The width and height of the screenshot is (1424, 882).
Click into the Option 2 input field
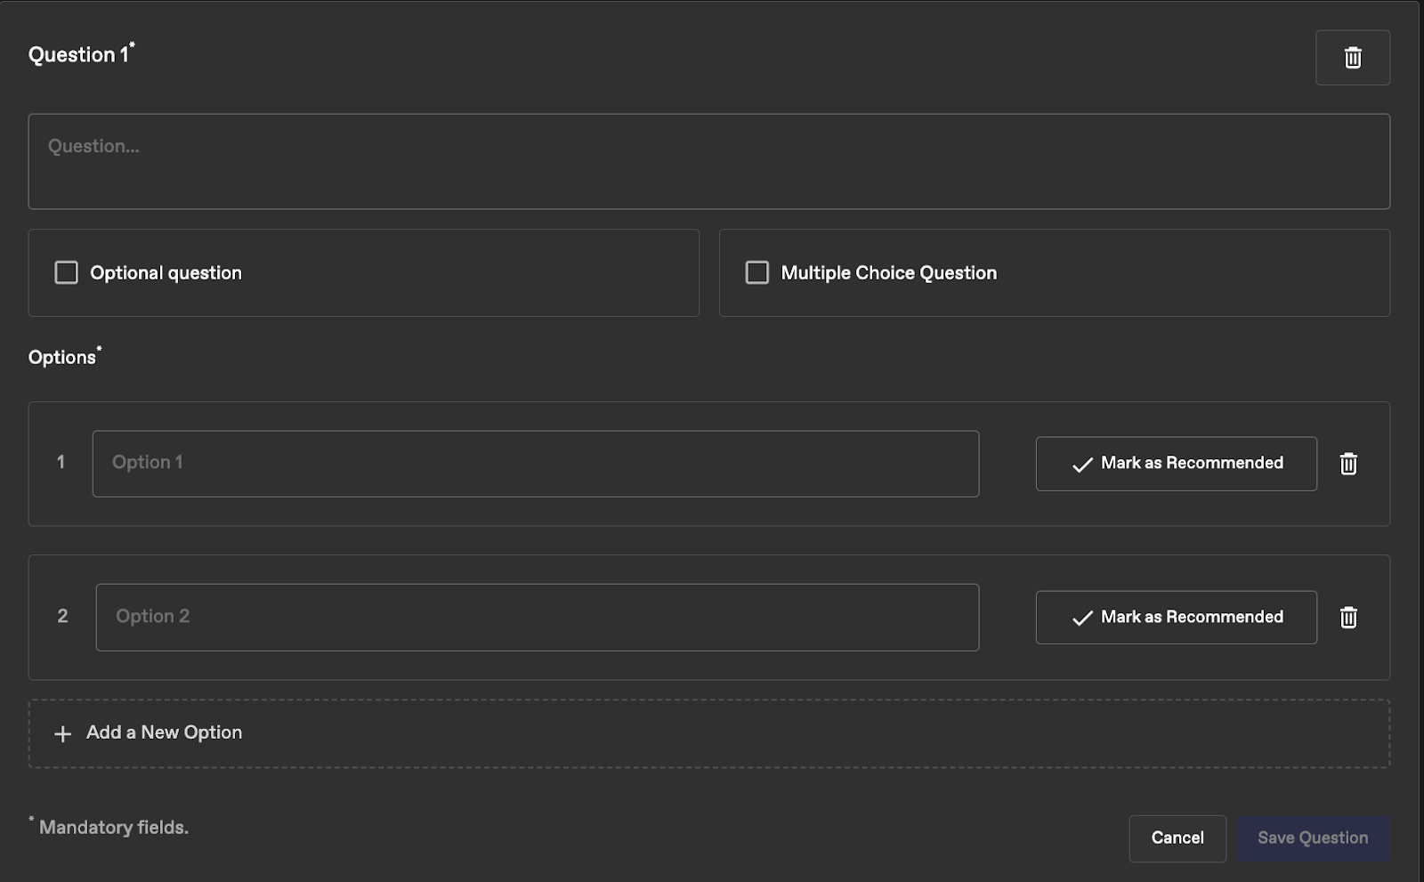[x=537, y=618]
